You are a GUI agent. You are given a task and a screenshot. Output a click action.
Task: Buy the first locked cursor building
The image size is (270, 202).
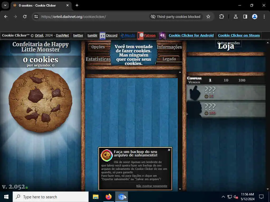pos(226,93)
